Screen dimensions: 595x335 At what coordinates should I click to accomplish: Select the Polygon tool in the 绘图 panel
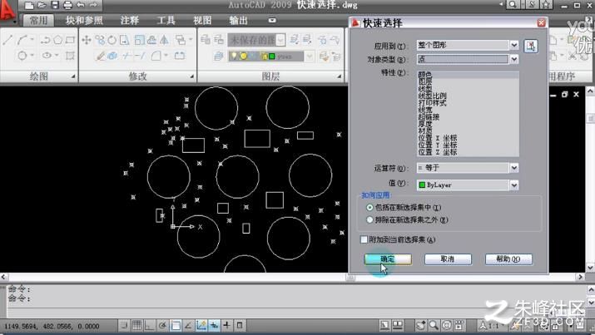[57, 39]
